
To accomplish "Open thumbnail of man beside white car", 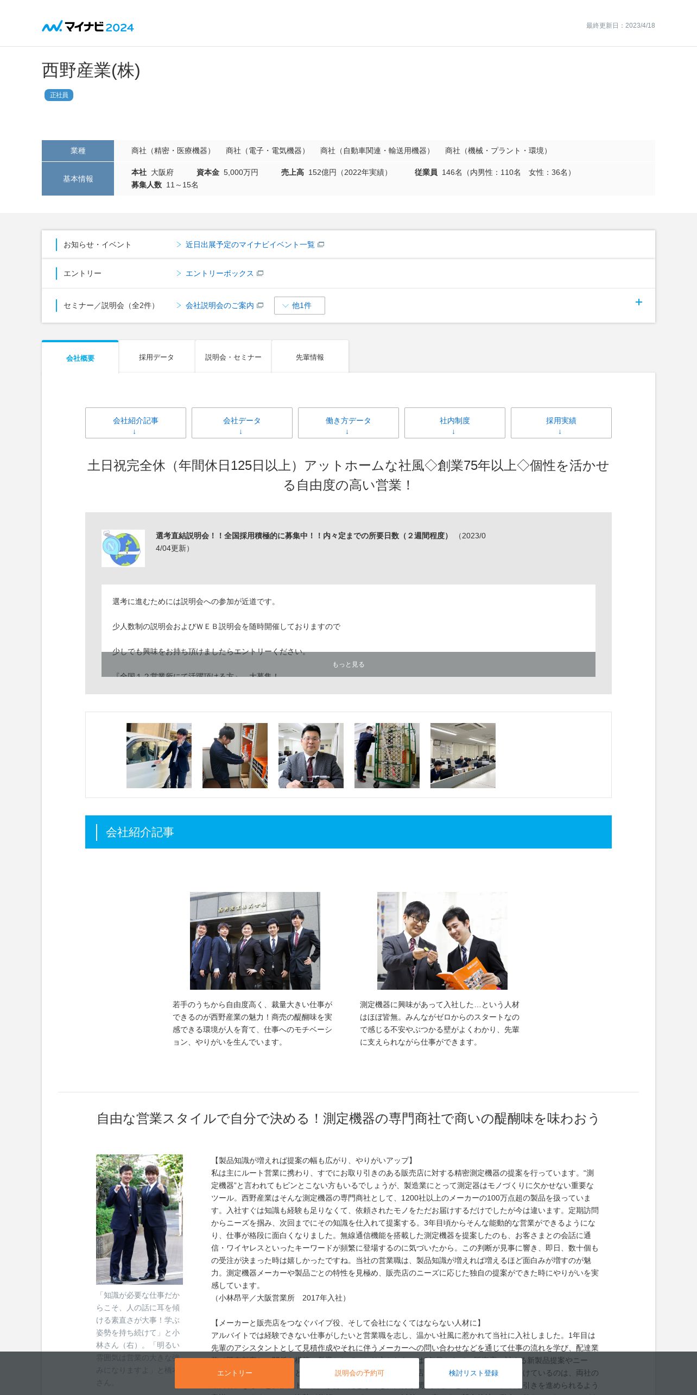I will [x=159, y=756].
